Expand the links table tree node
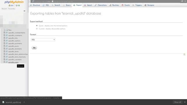187x105 pixels. [4, 38]
